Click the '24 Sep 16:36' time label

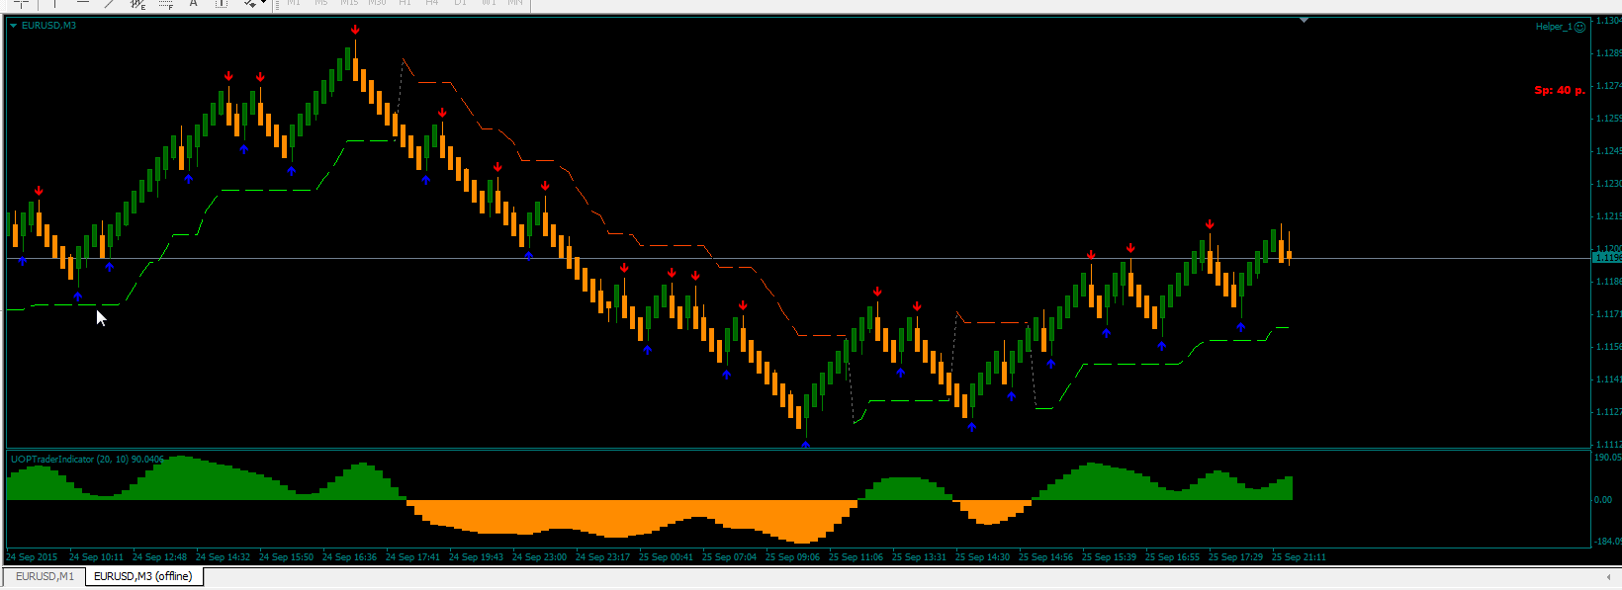pyautogui.click(x=349, y=557)
